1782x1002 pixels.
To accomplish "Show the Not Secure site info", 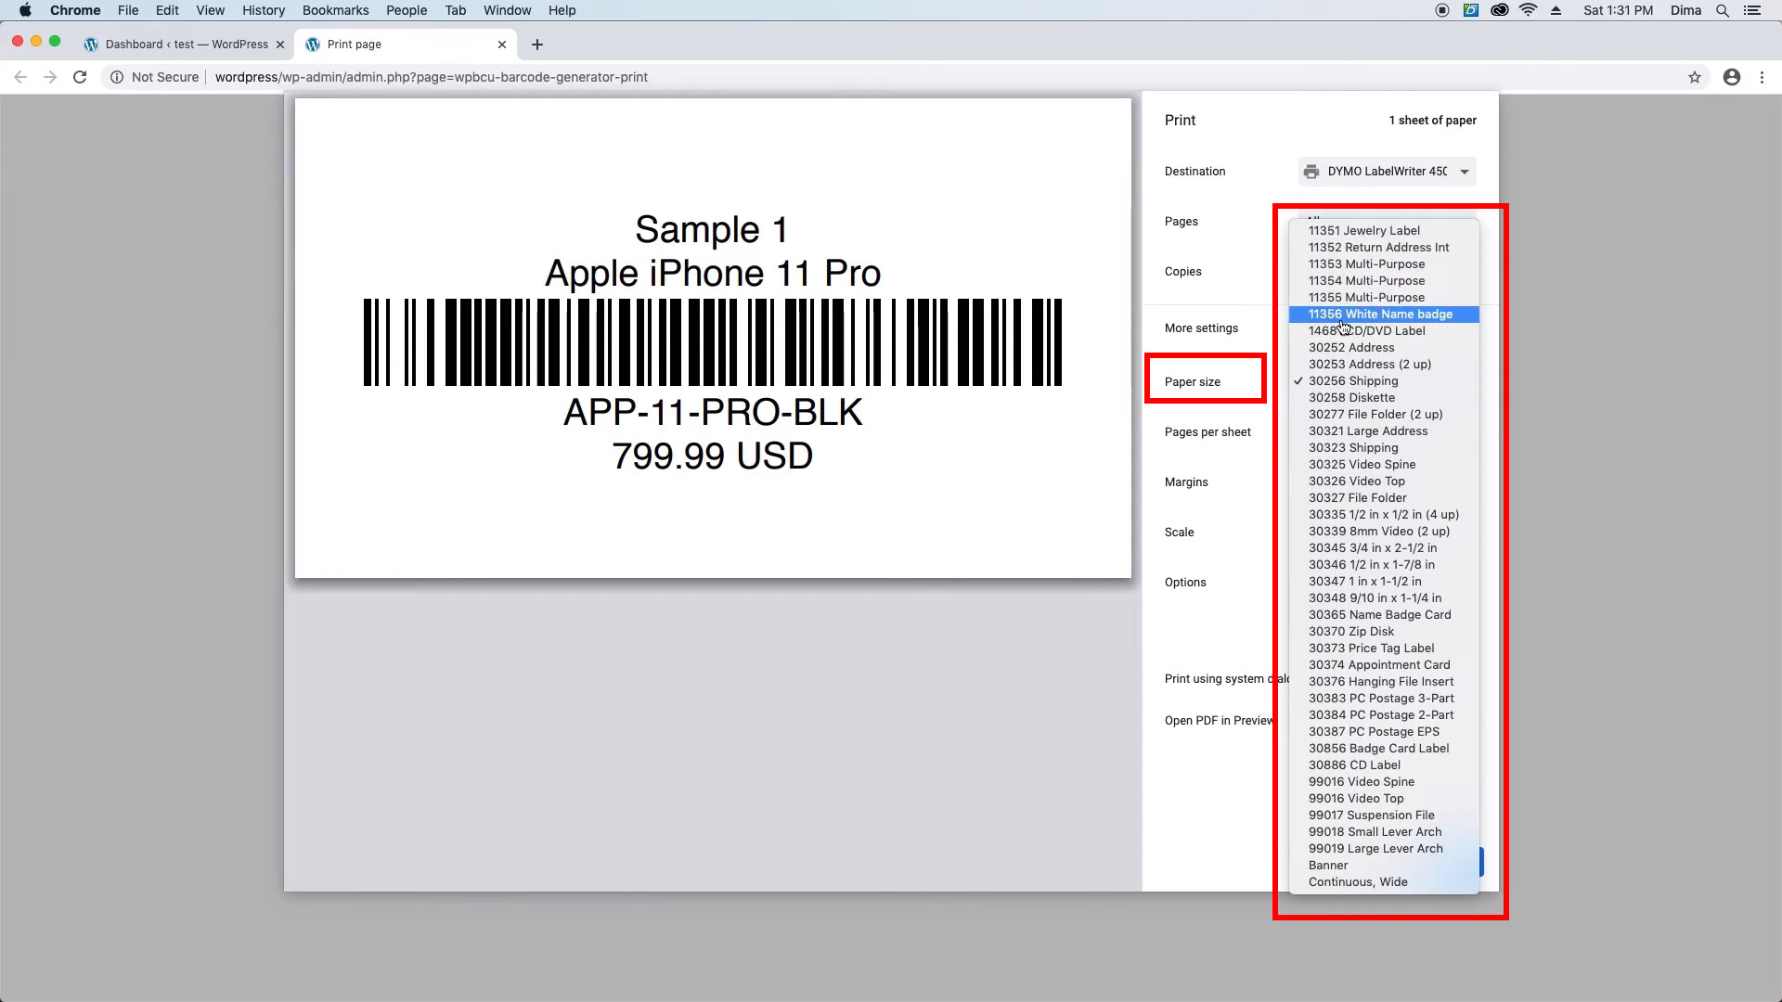I will (154, 77).
